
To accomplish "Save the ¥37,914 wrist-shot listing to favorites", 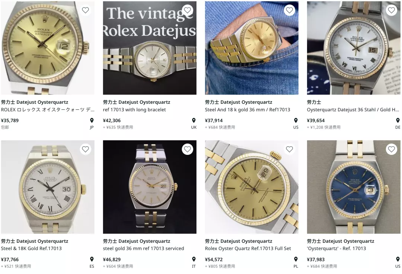I will click(x=289, y=10).
